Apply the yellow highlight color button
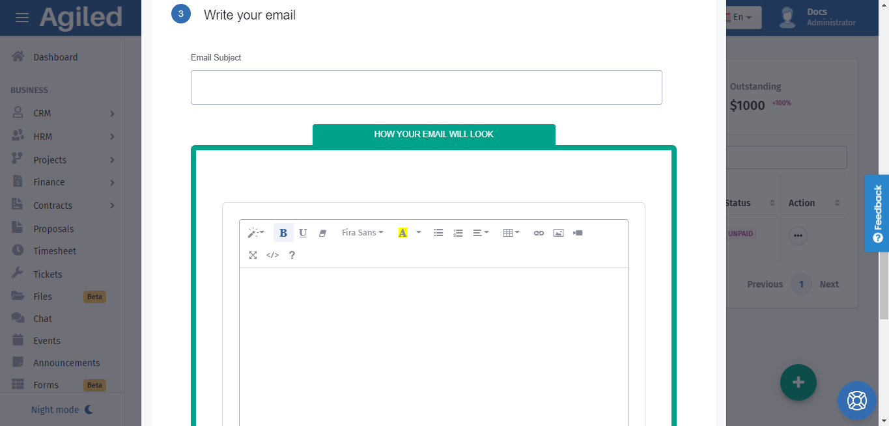Screen dimensions: 889x426 point(402,233)
